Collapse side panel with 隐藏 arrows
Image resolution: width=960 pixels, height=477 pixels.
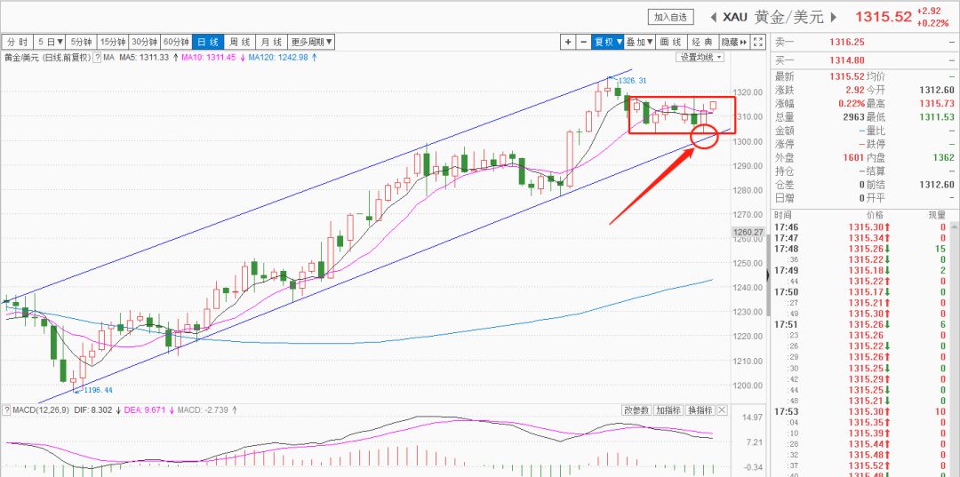[x=733, y=43]
